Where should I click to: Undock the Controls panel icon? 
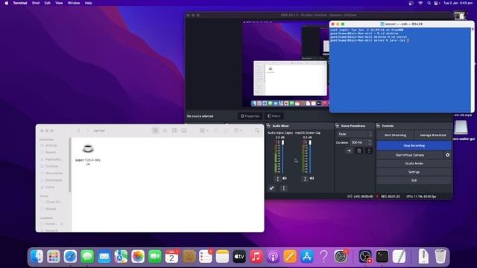click(378, 126)
